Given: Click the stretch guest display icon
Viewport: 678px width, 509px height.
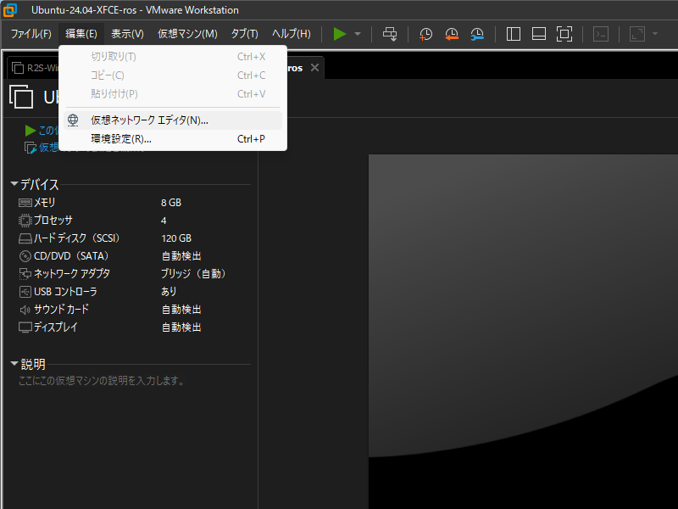Looking at the screenshot, I should [x=637, y=34].
